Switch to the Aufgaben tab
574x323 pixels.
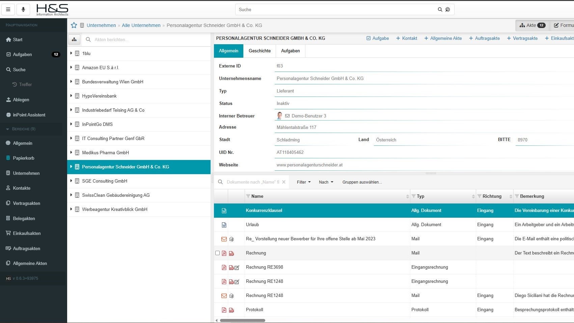pos(290,51)
